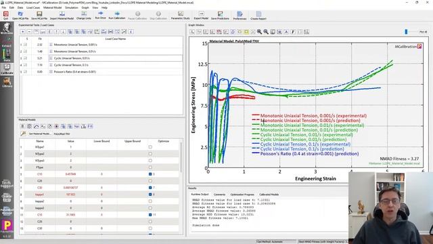Click Opt Method status bar entry
The image size is (433, 244).
point(276,241)
